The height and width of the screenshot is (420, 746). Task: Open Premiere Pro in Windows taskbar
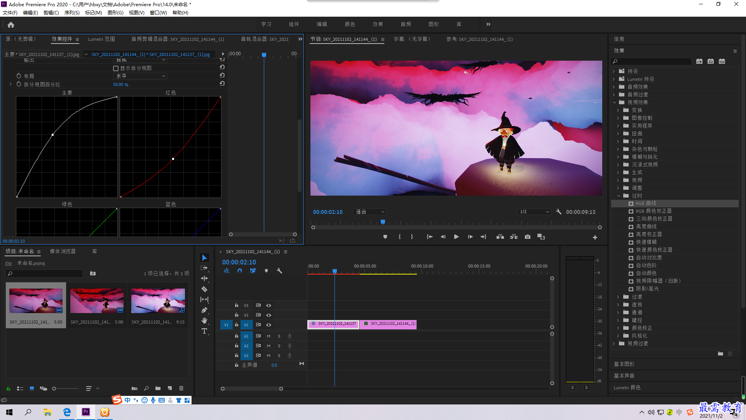click(x=86, y=412)
